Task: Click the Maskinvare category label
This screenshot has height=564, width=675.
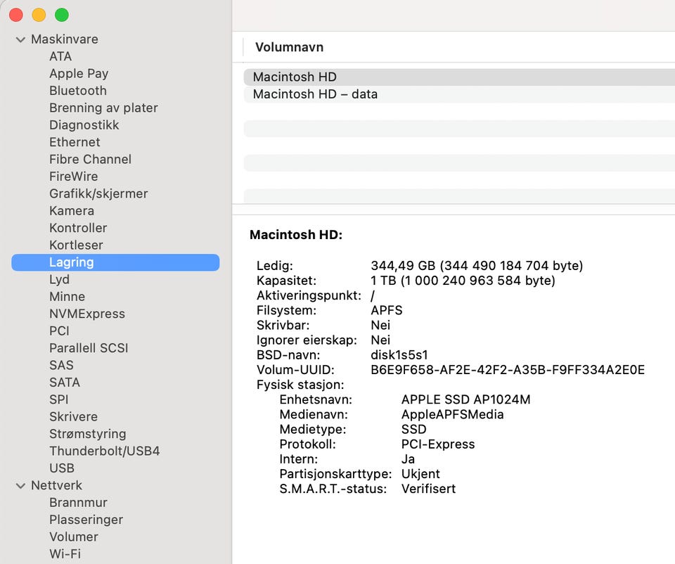Action: point(65,39)
